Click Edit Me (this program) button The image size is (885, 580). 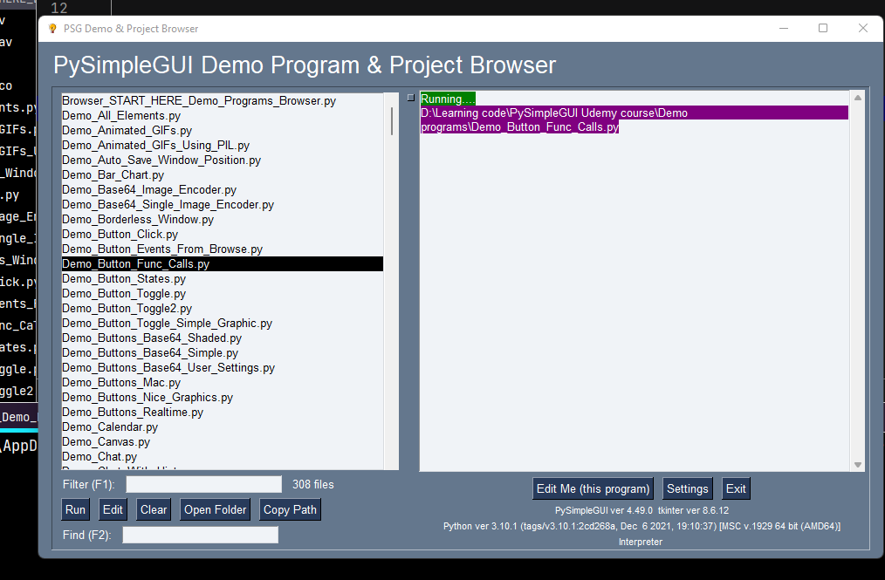coord(593,488)
